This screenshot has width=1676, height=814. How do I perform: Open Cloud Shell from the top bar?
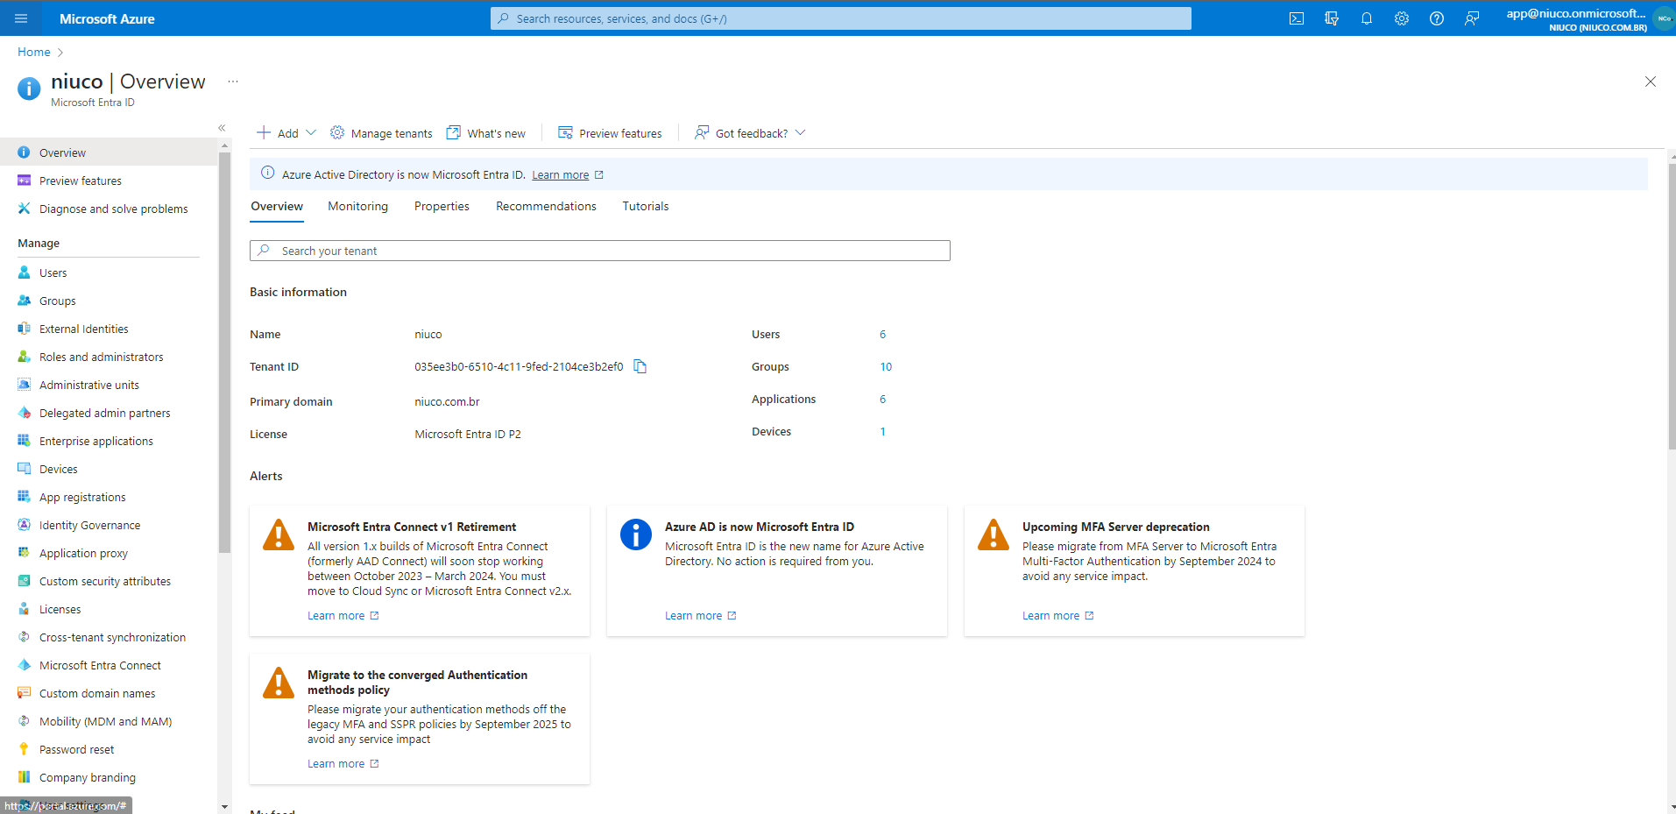click(x=1297, y=18)
